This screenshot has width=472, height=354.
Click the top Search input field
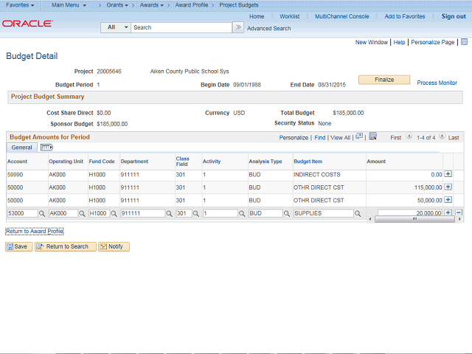coord(181,27)
